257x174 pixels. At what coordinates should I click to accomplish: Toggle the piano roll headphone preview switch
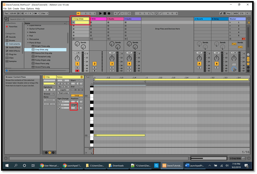coord(92,85)
